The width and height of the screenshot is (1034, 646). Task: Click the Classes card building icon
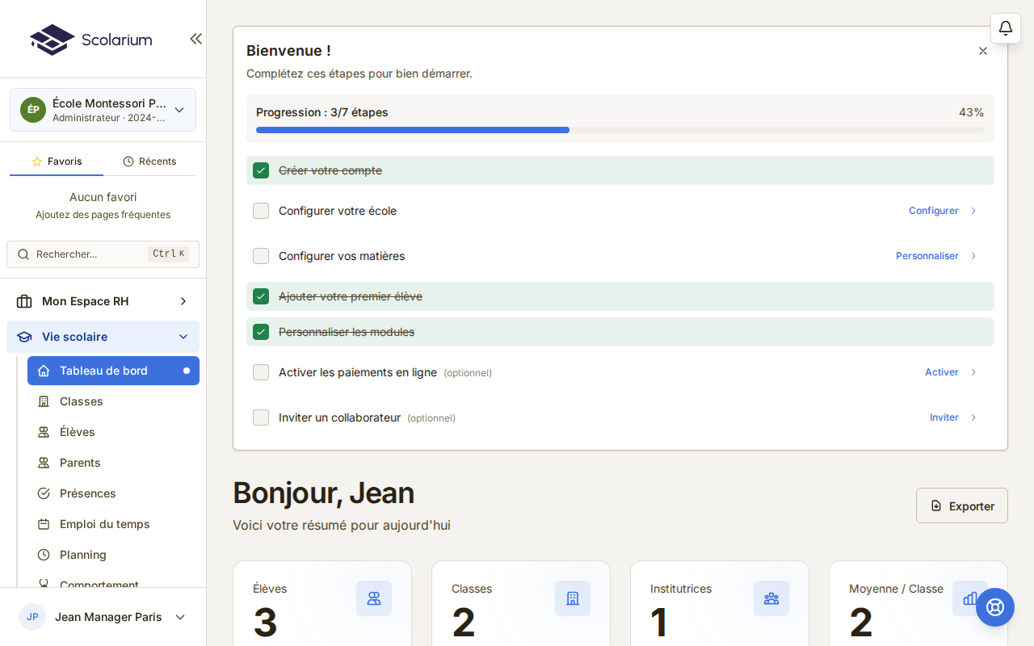tap(573, 598)
